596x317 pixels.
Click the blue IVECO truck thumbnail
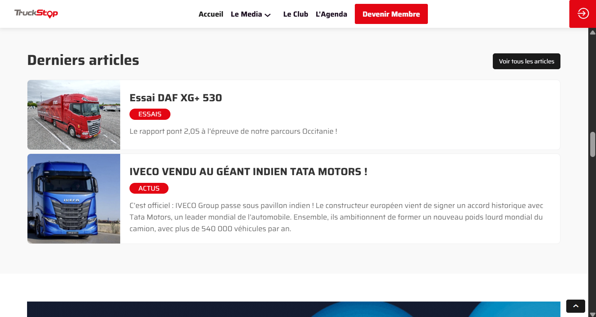point(74,199)
